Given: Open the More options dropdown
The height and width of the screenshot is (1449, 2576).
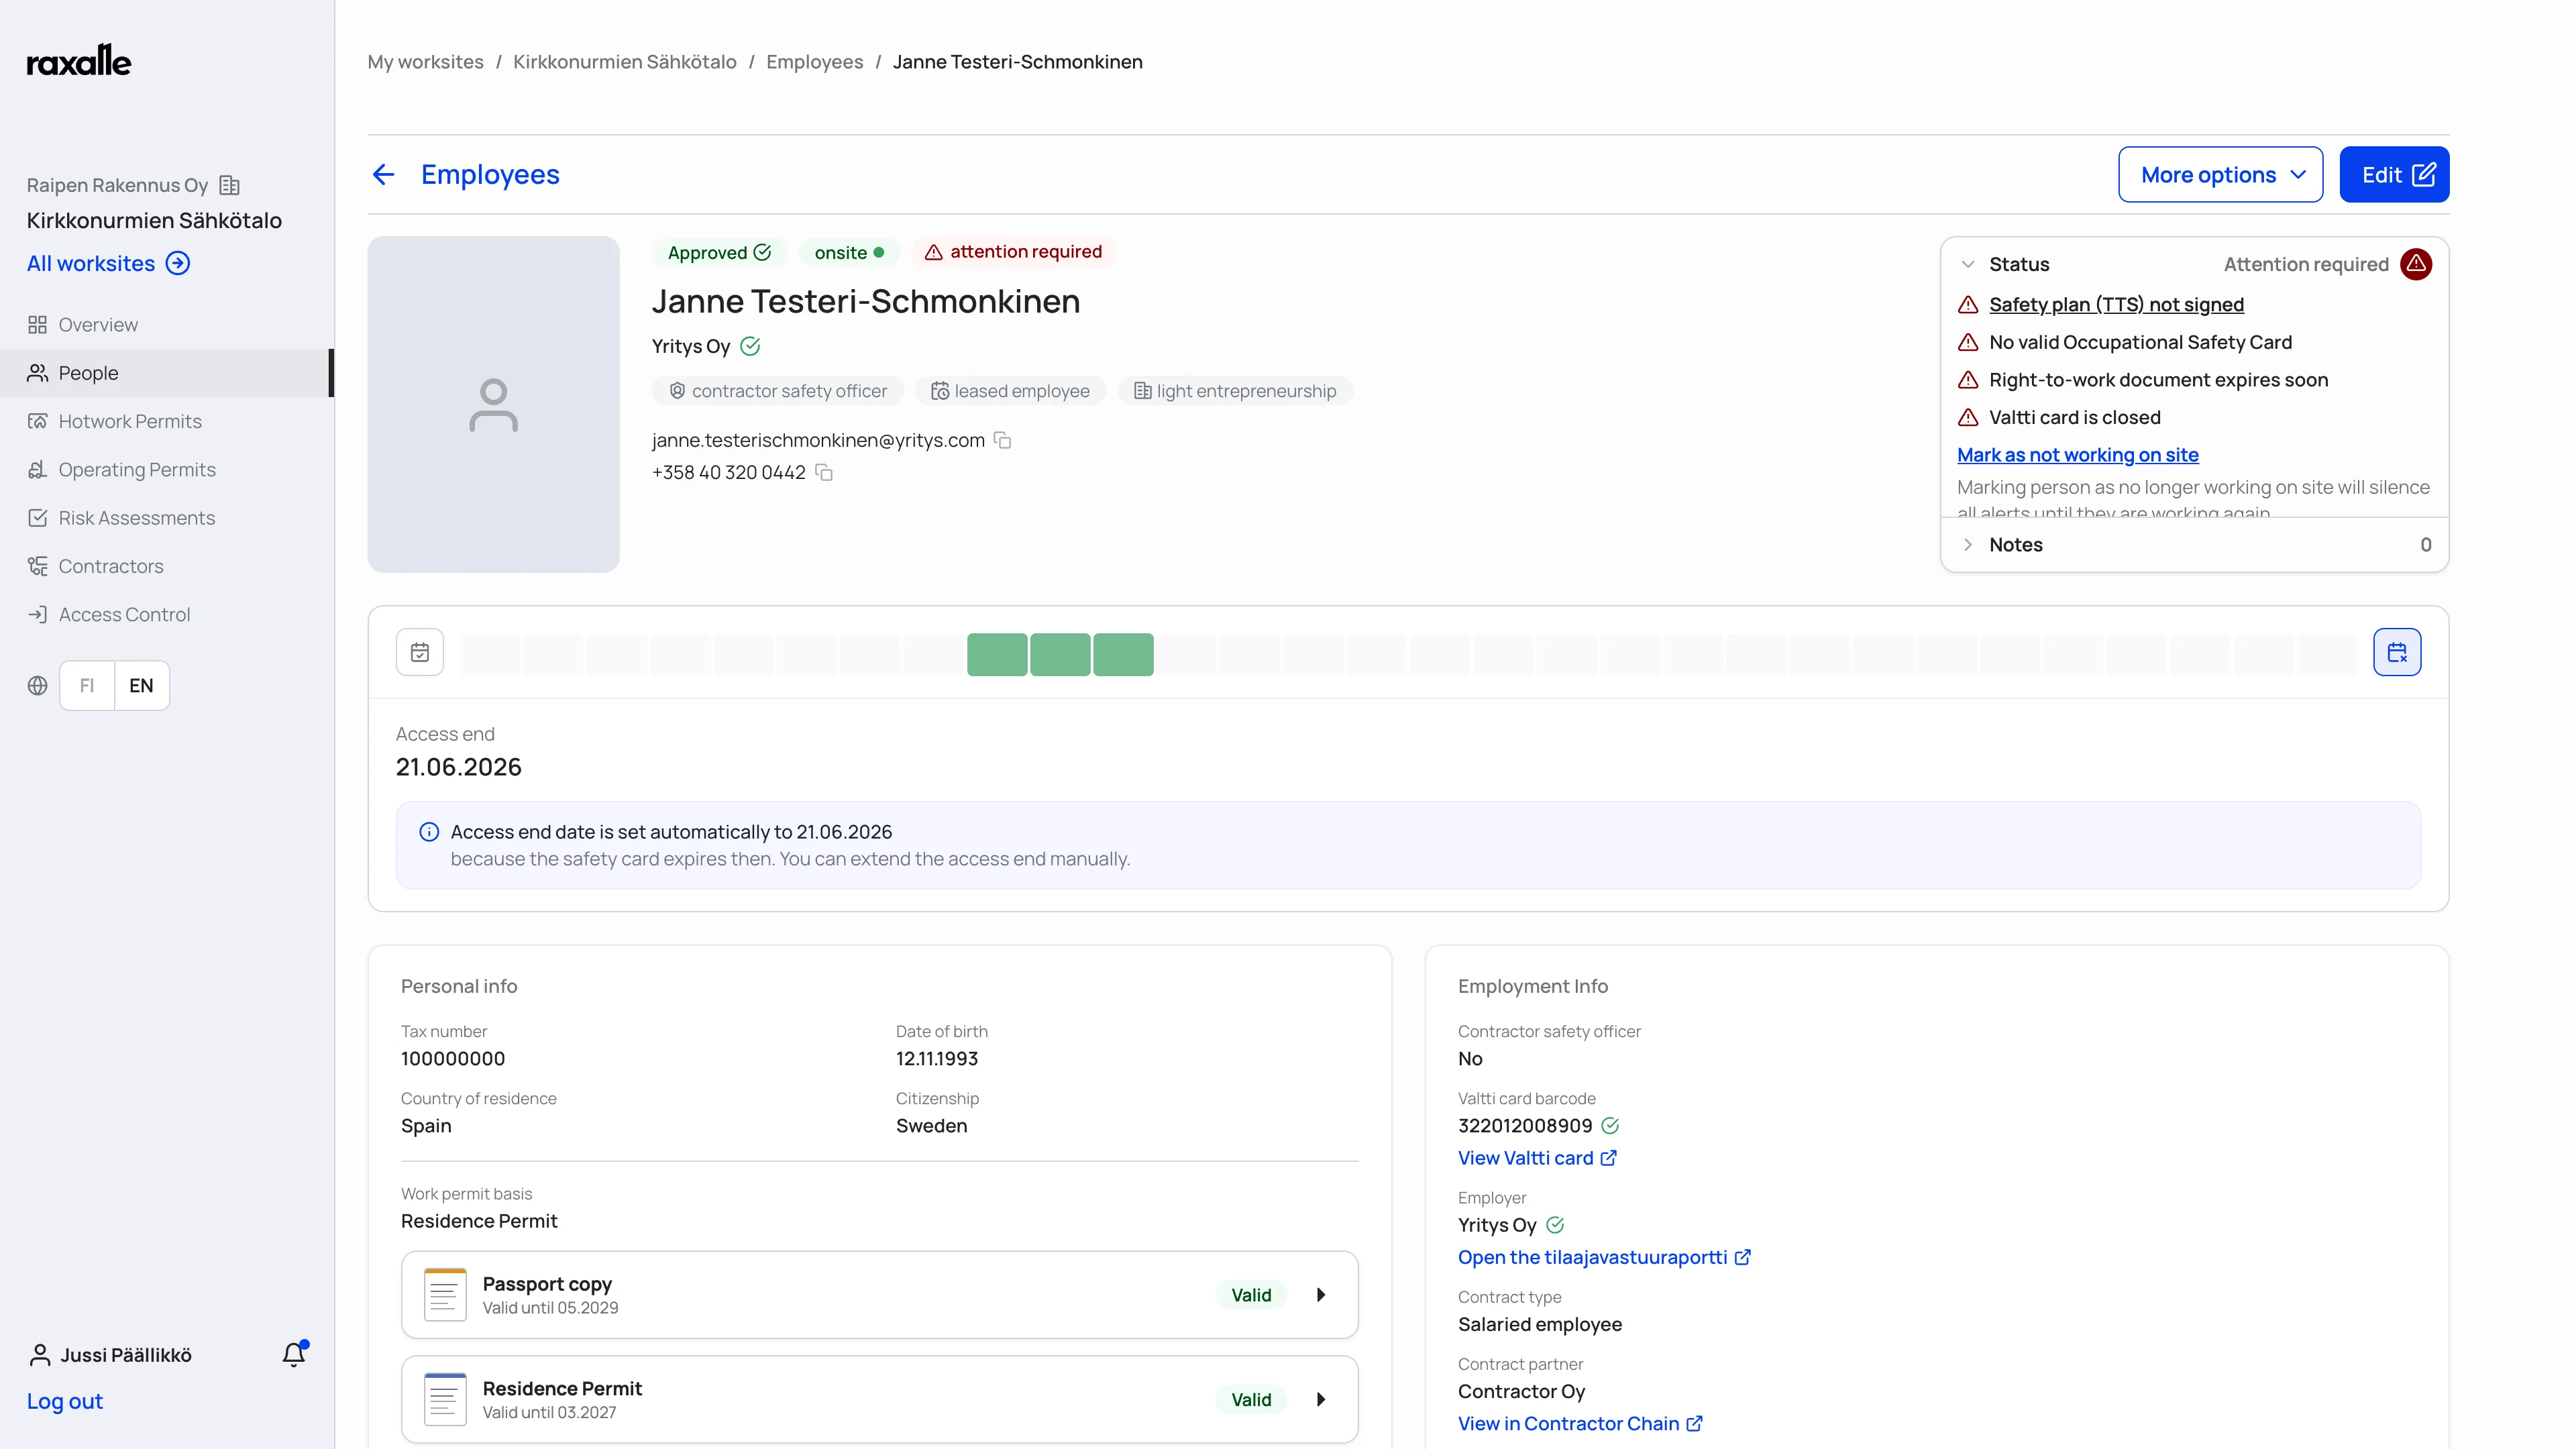Looking at the screenshot, I should click(x=2220, y=175).
